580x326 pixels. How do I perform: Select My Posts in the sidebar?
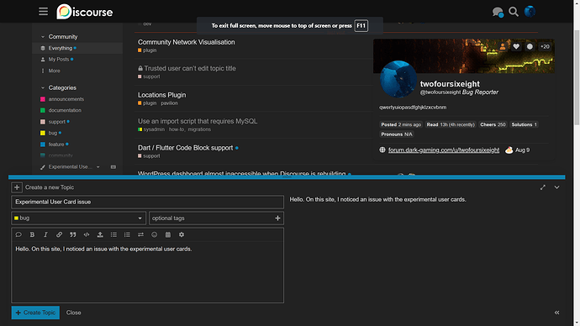[59, 59]
